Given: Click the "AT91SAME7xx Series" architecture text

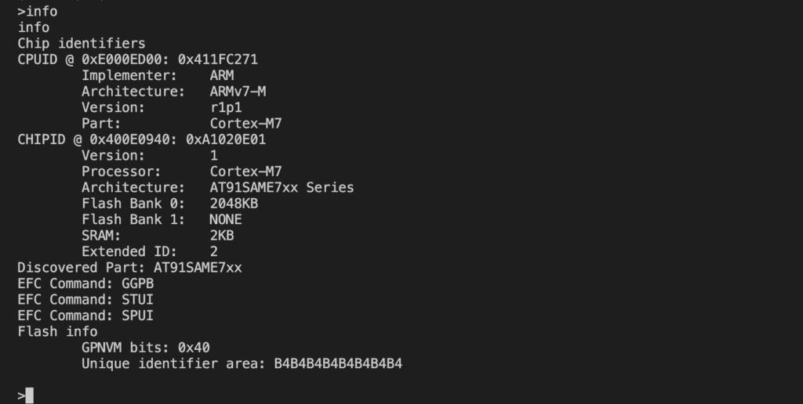Looking at the screenshot, I should coord(282,188).
